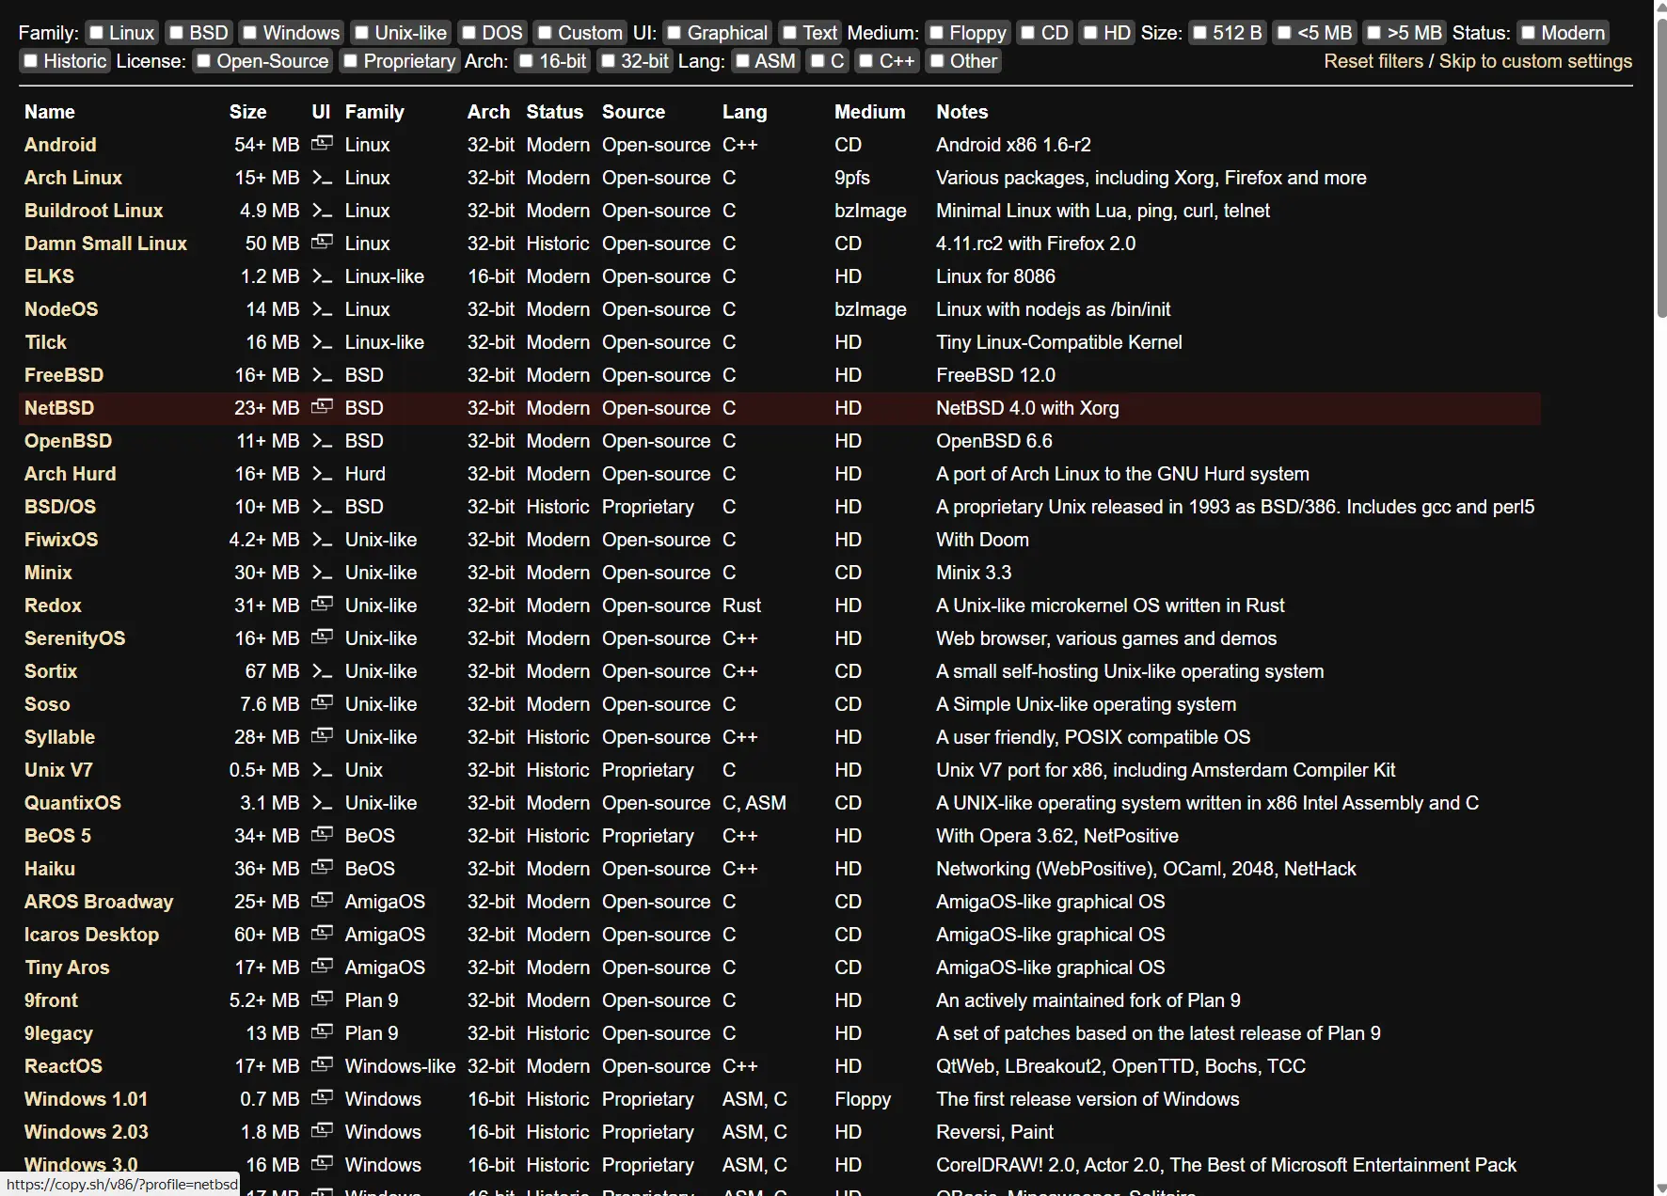Image resolution: width=1667 pixels, height=1196 pixels.
Task: Click the terminal icon in Unix V7 row
Action: 322,770
